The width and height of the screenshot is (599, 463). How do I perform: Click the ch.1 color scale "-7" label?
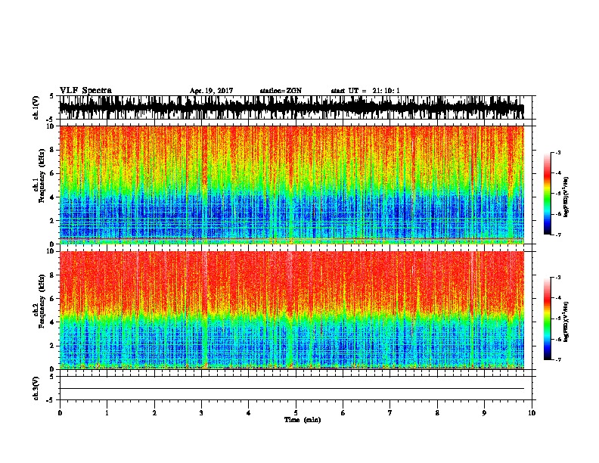click(x=558, y=235)
